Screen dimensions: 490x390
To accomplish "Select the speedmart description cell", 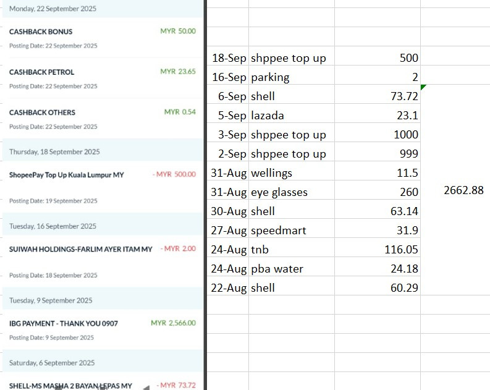I will click(292, 229).
